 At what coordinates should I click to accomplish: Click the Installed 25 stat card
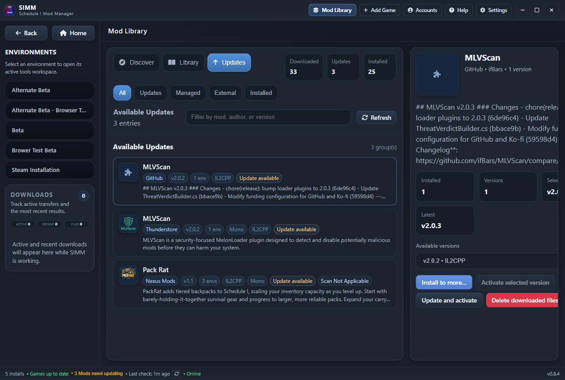tap(380, 67)
